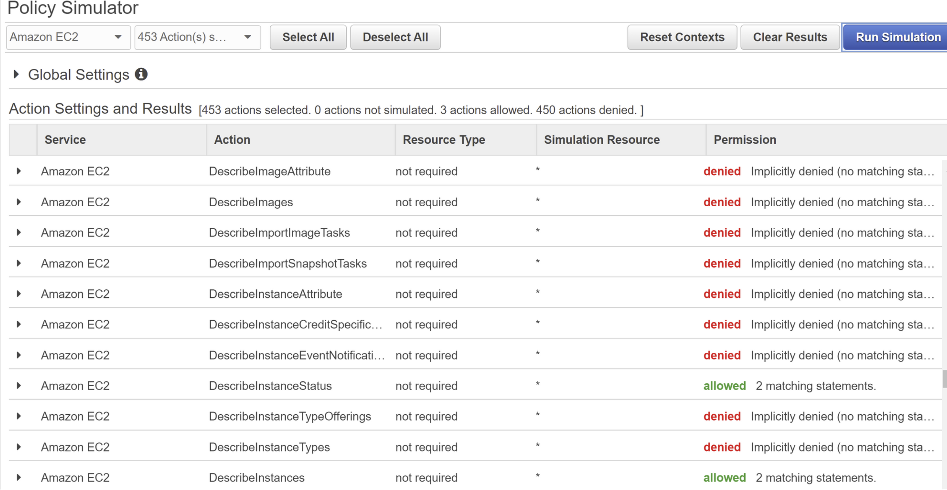
Task: Expand the DescribeImportImageTasks row
Action: point(19,232)
